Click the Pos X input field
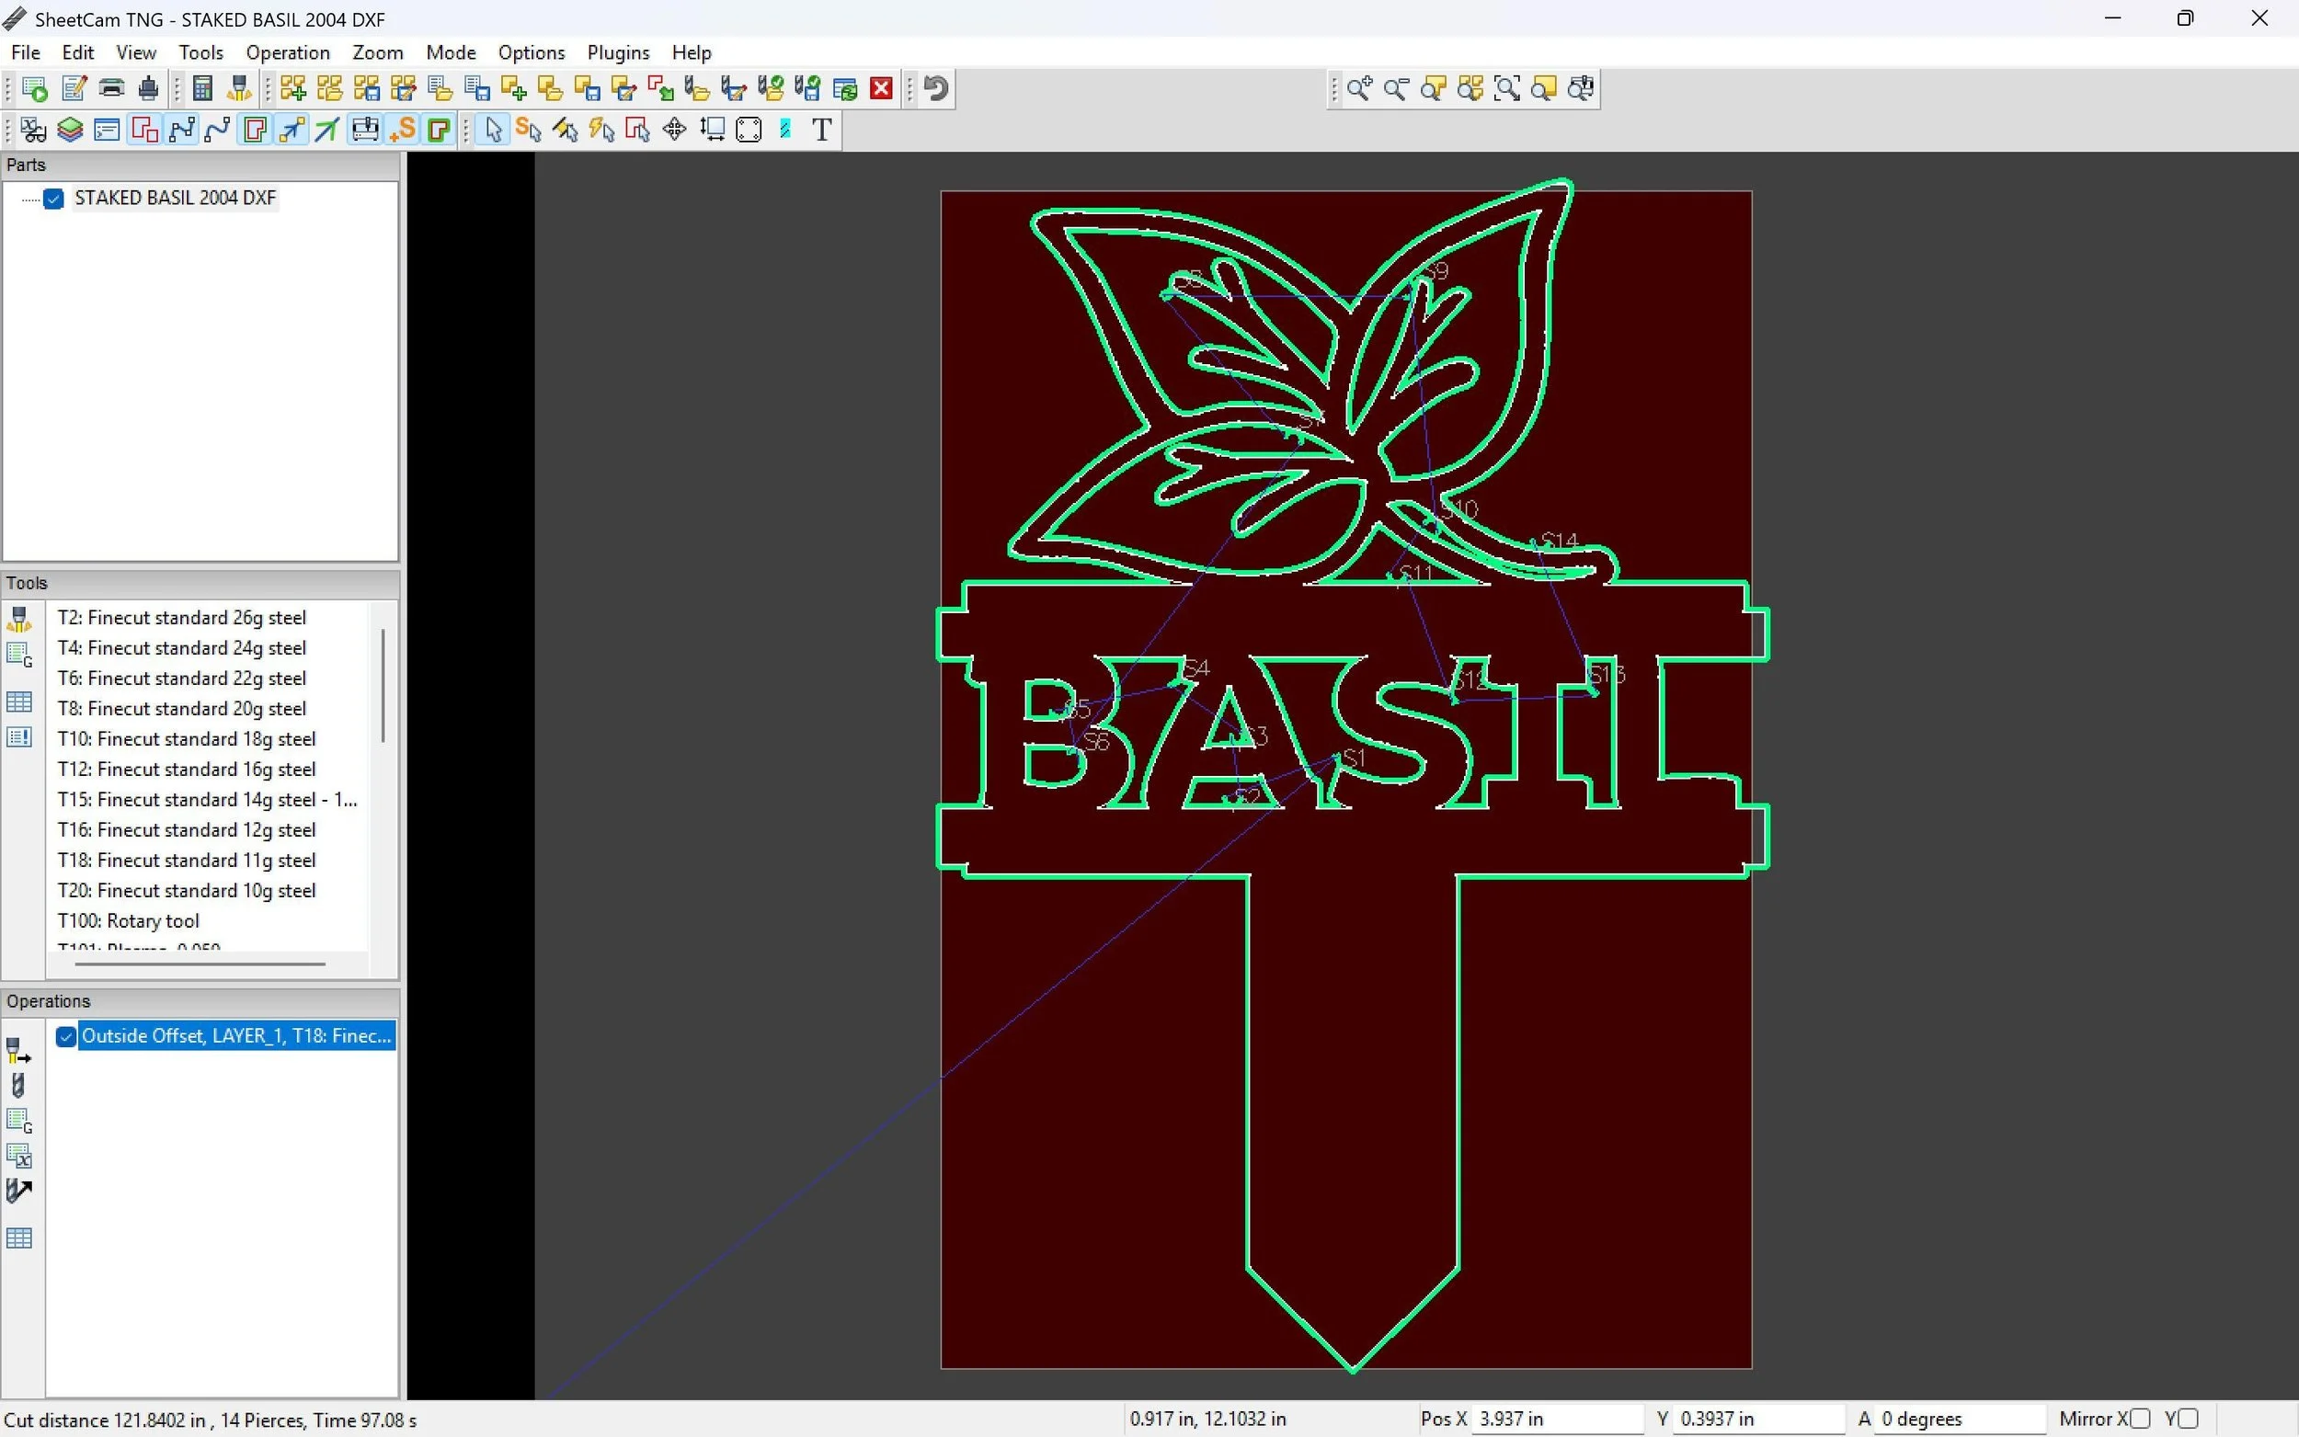The width and height of the screenshot is (2299, 1437). 1556,1419
